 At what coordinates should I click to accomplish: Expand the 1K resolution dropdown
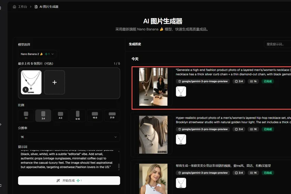(x=69, y=137)
